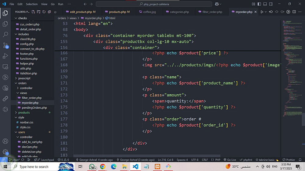Open pendingOrders.php in explorer

point(34,107)
